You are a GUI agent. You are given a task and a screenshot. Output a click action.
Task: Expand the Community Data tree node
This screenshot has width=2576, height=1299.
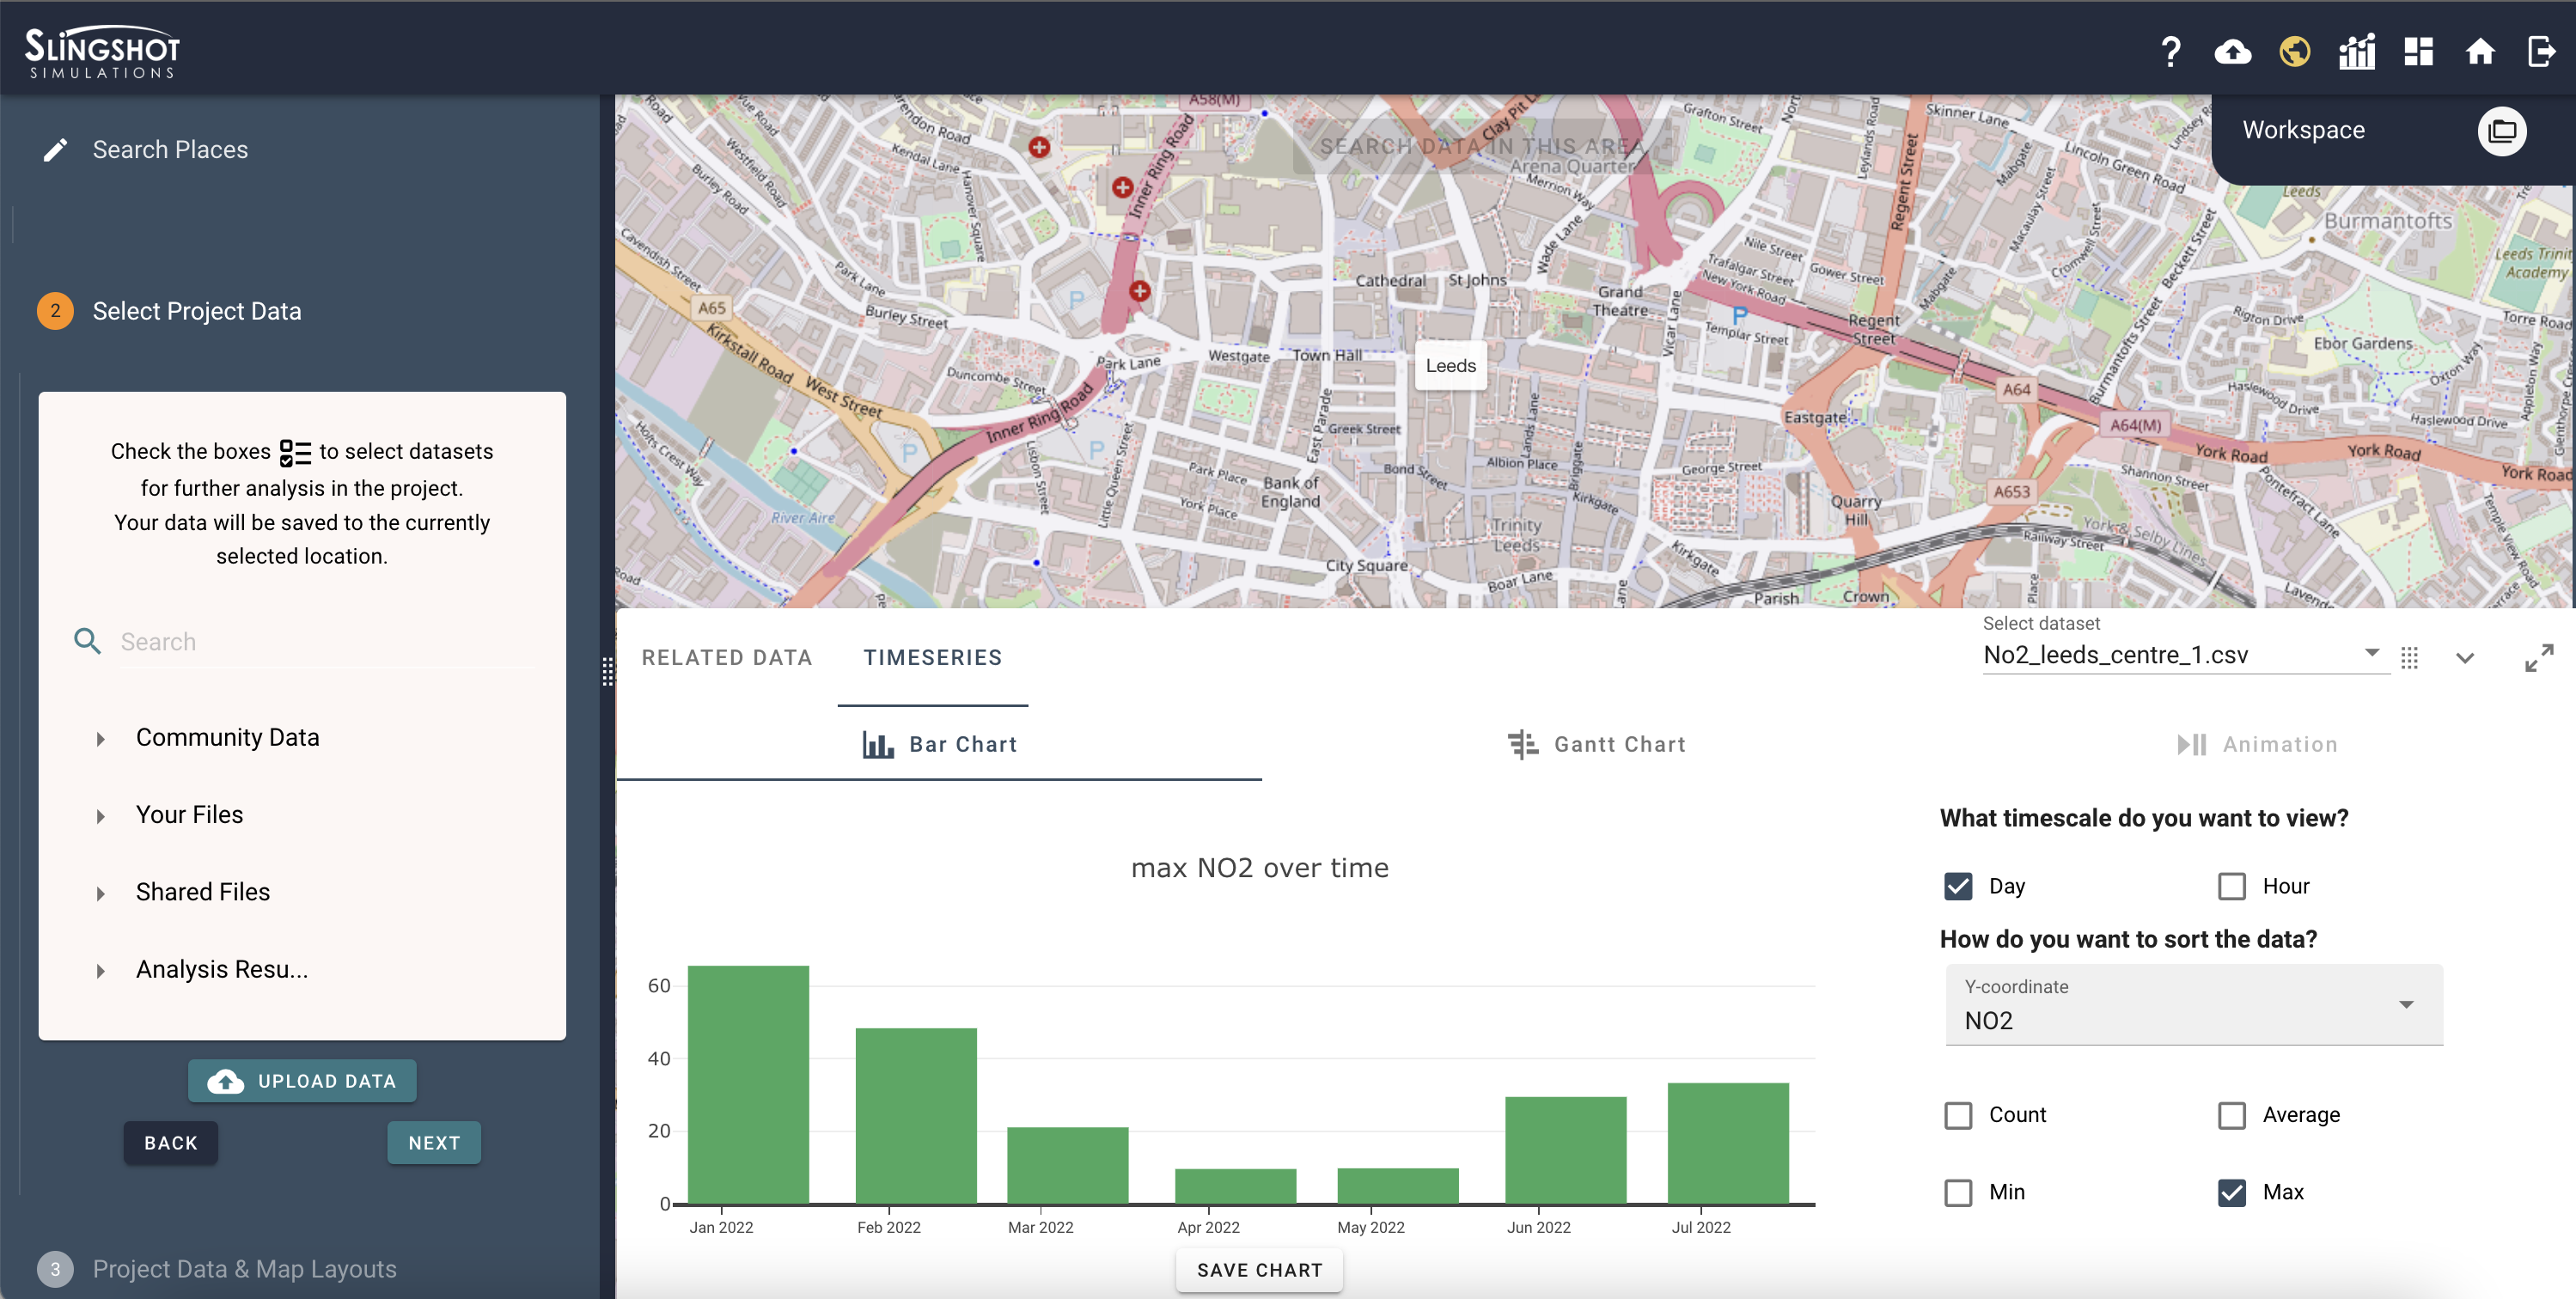tap(100, 739)
